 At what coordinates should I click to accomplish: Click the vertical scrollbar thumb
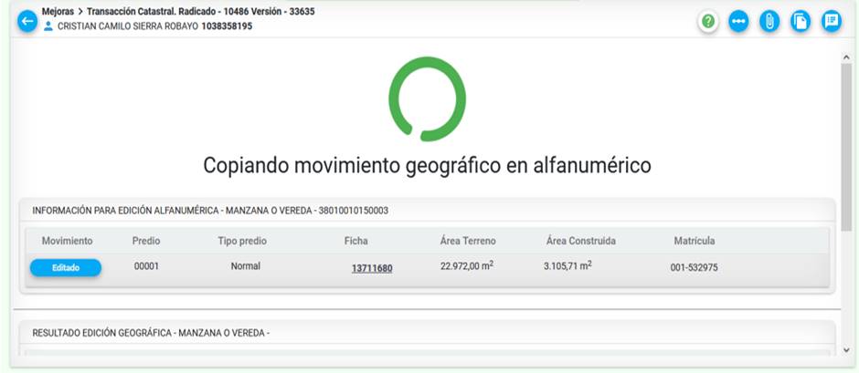pyautogui.click(x=846, y=147)
